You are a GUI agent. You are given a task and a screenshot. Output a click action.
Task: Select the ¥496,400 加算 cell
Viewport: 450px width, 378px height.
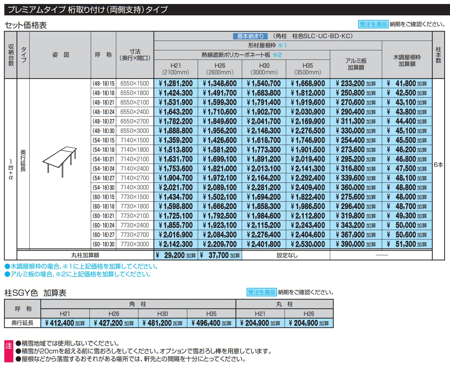[x=211, y=323]
